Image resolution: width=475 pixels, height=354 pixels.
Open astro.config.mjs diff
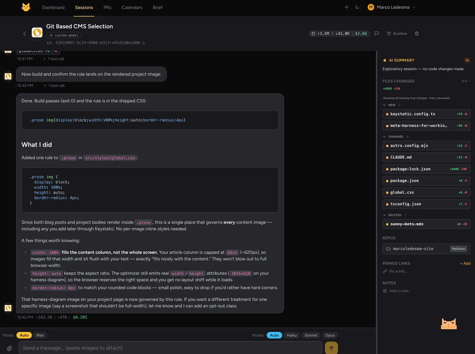coord(426,146)
